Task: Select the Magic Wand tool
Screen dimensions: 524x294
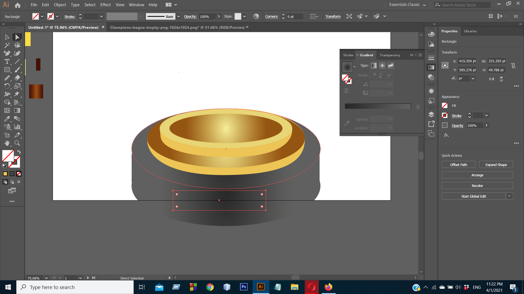Action: (x=7, y=45)
